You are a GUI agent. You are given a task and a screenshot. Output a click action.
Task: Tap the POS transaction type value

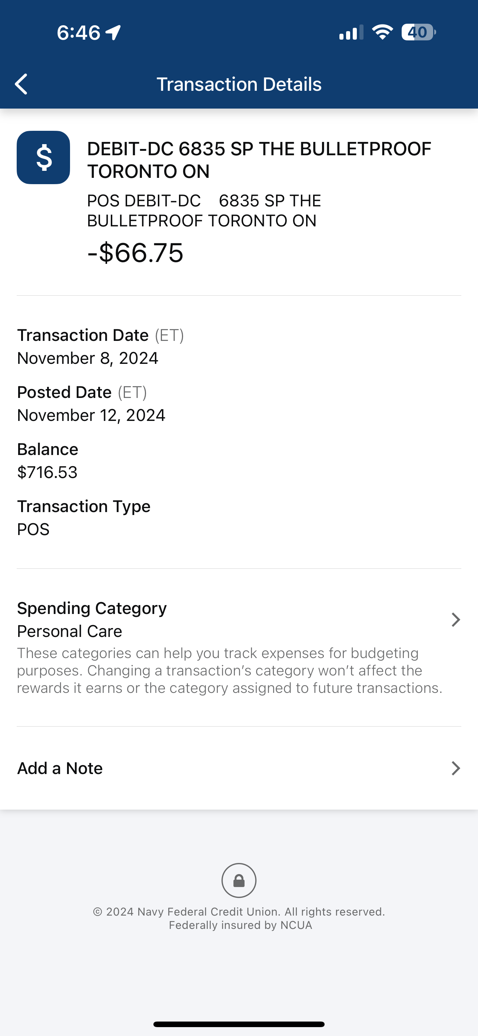click(x=33, y=529)
